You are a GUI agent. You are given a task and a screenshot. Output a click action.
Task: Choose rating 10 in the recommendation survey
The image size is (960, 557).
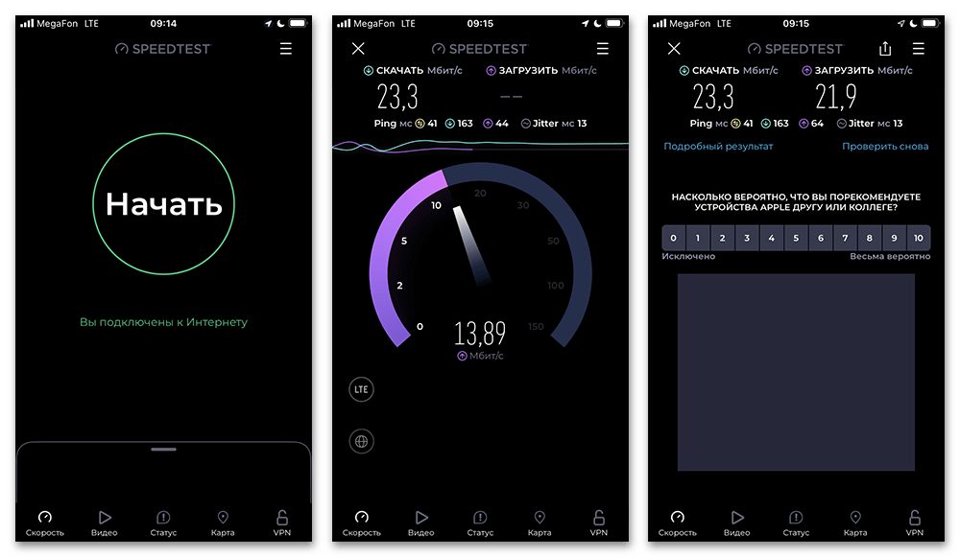coord(919,238)
